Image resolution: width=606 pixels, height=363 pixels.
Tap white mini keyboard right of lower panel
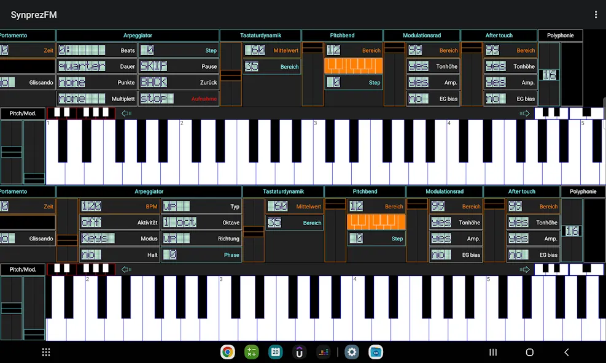pyautogui.click(x=569, y=269)
